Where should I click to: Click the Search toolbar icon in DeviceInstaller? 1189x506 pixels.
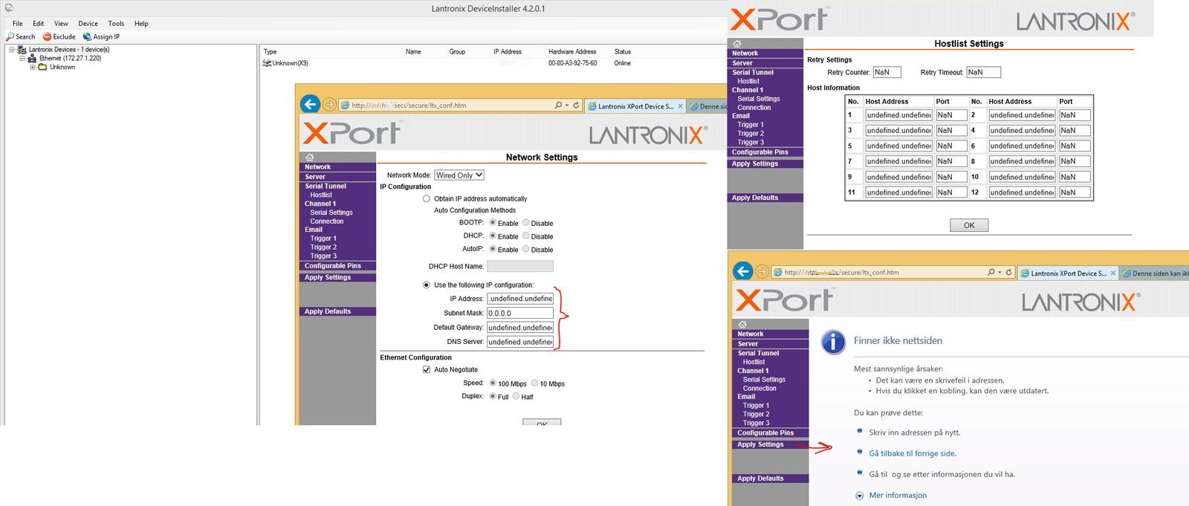pos(10,36)
